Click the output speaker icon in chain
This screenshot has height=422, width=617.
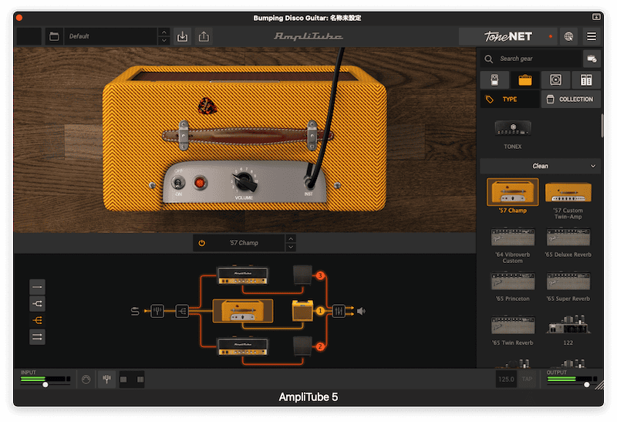(361, 312)
